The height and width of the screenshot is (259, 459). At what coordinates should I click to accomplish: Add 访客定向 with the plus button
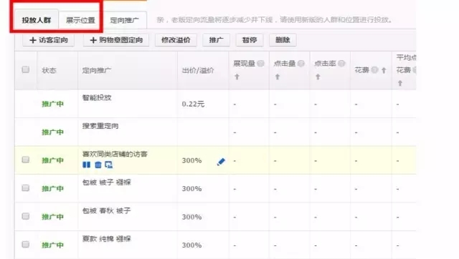(x=48, y=40)
